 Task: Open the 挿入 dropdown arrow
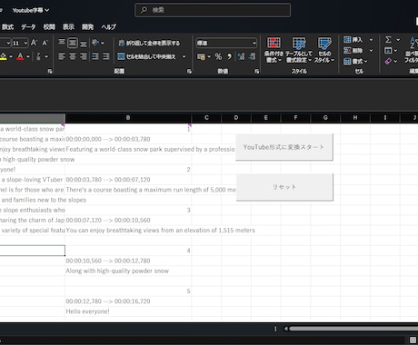371,40
